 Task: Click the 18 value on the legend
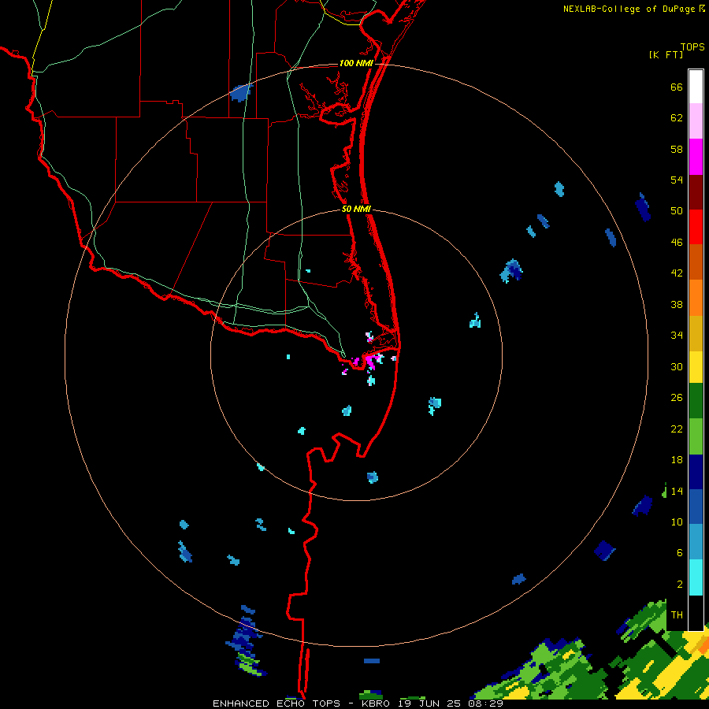pyautogui.click(x=677, y=460)
